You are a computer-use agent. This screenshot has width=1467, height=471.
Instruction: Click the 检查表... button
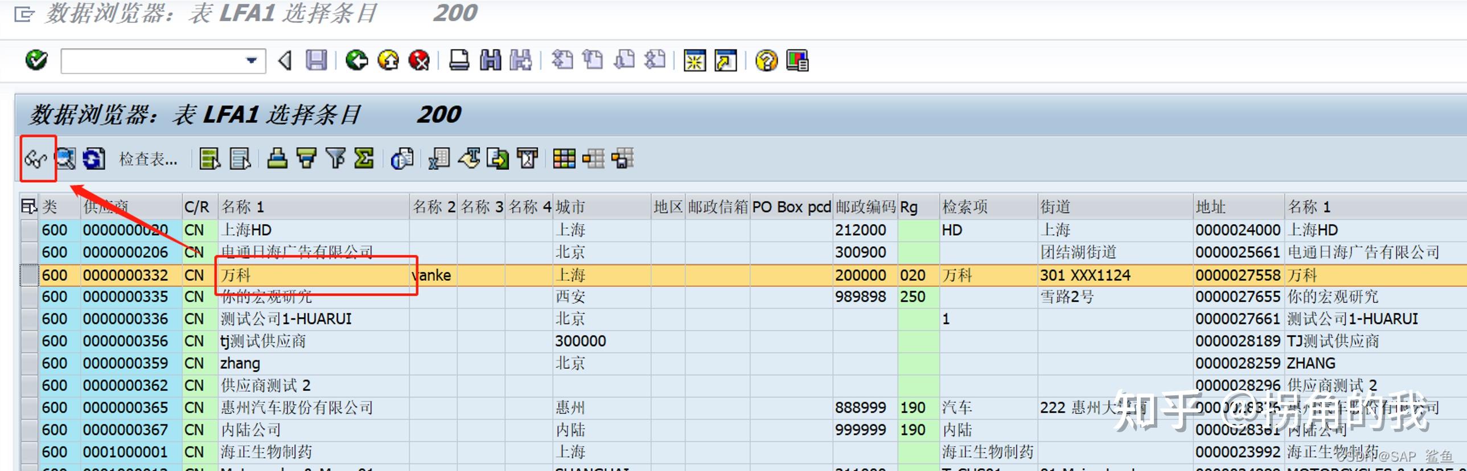pos(148,159)
